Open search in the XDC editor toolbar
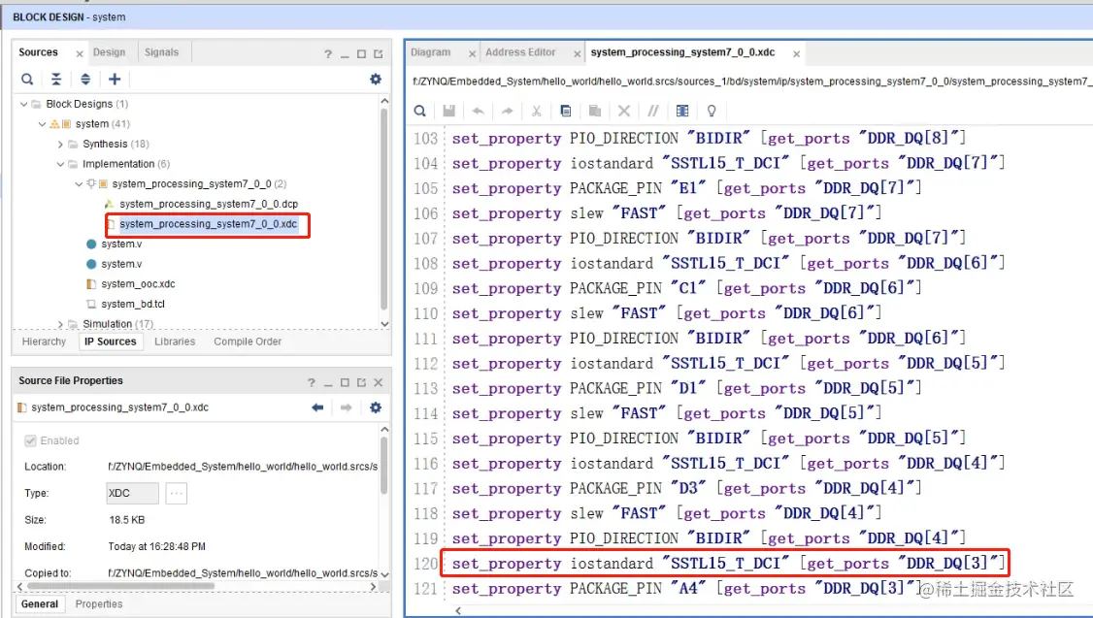Image resolution: width=1093 pixels, height=618 pixels. tap(419, 111)
